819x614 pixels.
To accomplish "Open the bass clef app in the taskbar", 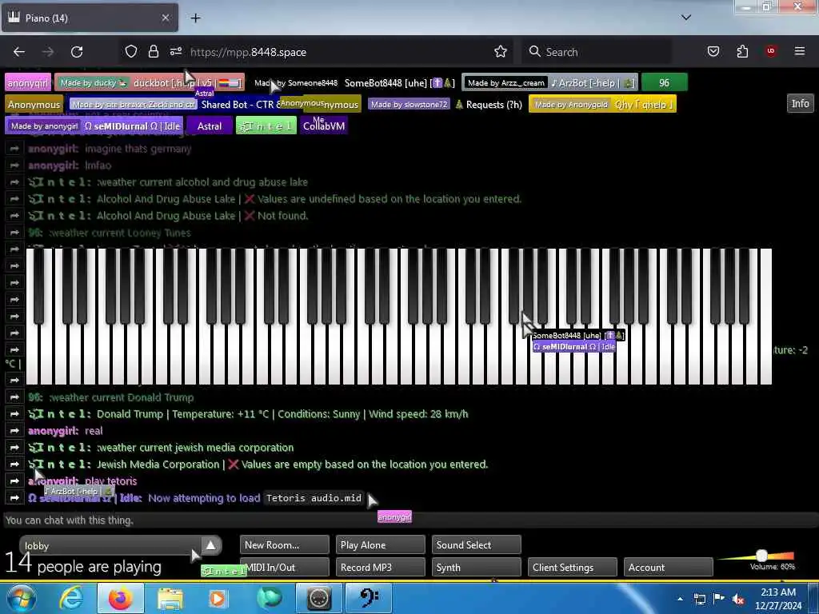I will [x=368, y=598].
